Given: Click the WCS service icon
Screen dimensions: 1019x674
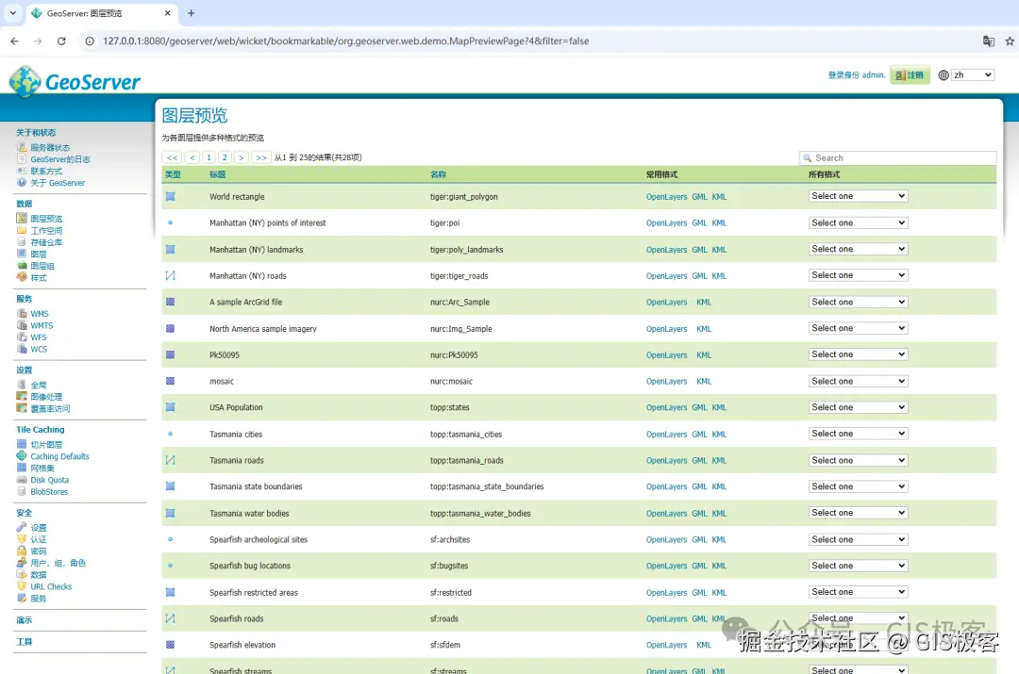Looking at the screenshot, I should tap(22, 349).
